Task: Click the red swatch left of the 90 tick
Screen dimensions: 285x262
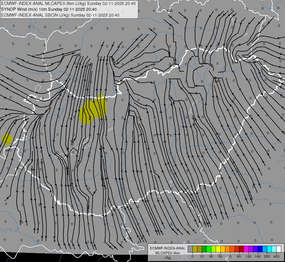Action: pos(237,249)
